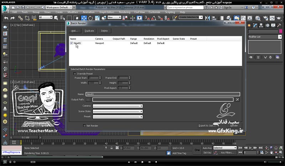Screen dimensions: 285x166
Task: Activate the Select and Rotate tool
Action: [90, 18]
